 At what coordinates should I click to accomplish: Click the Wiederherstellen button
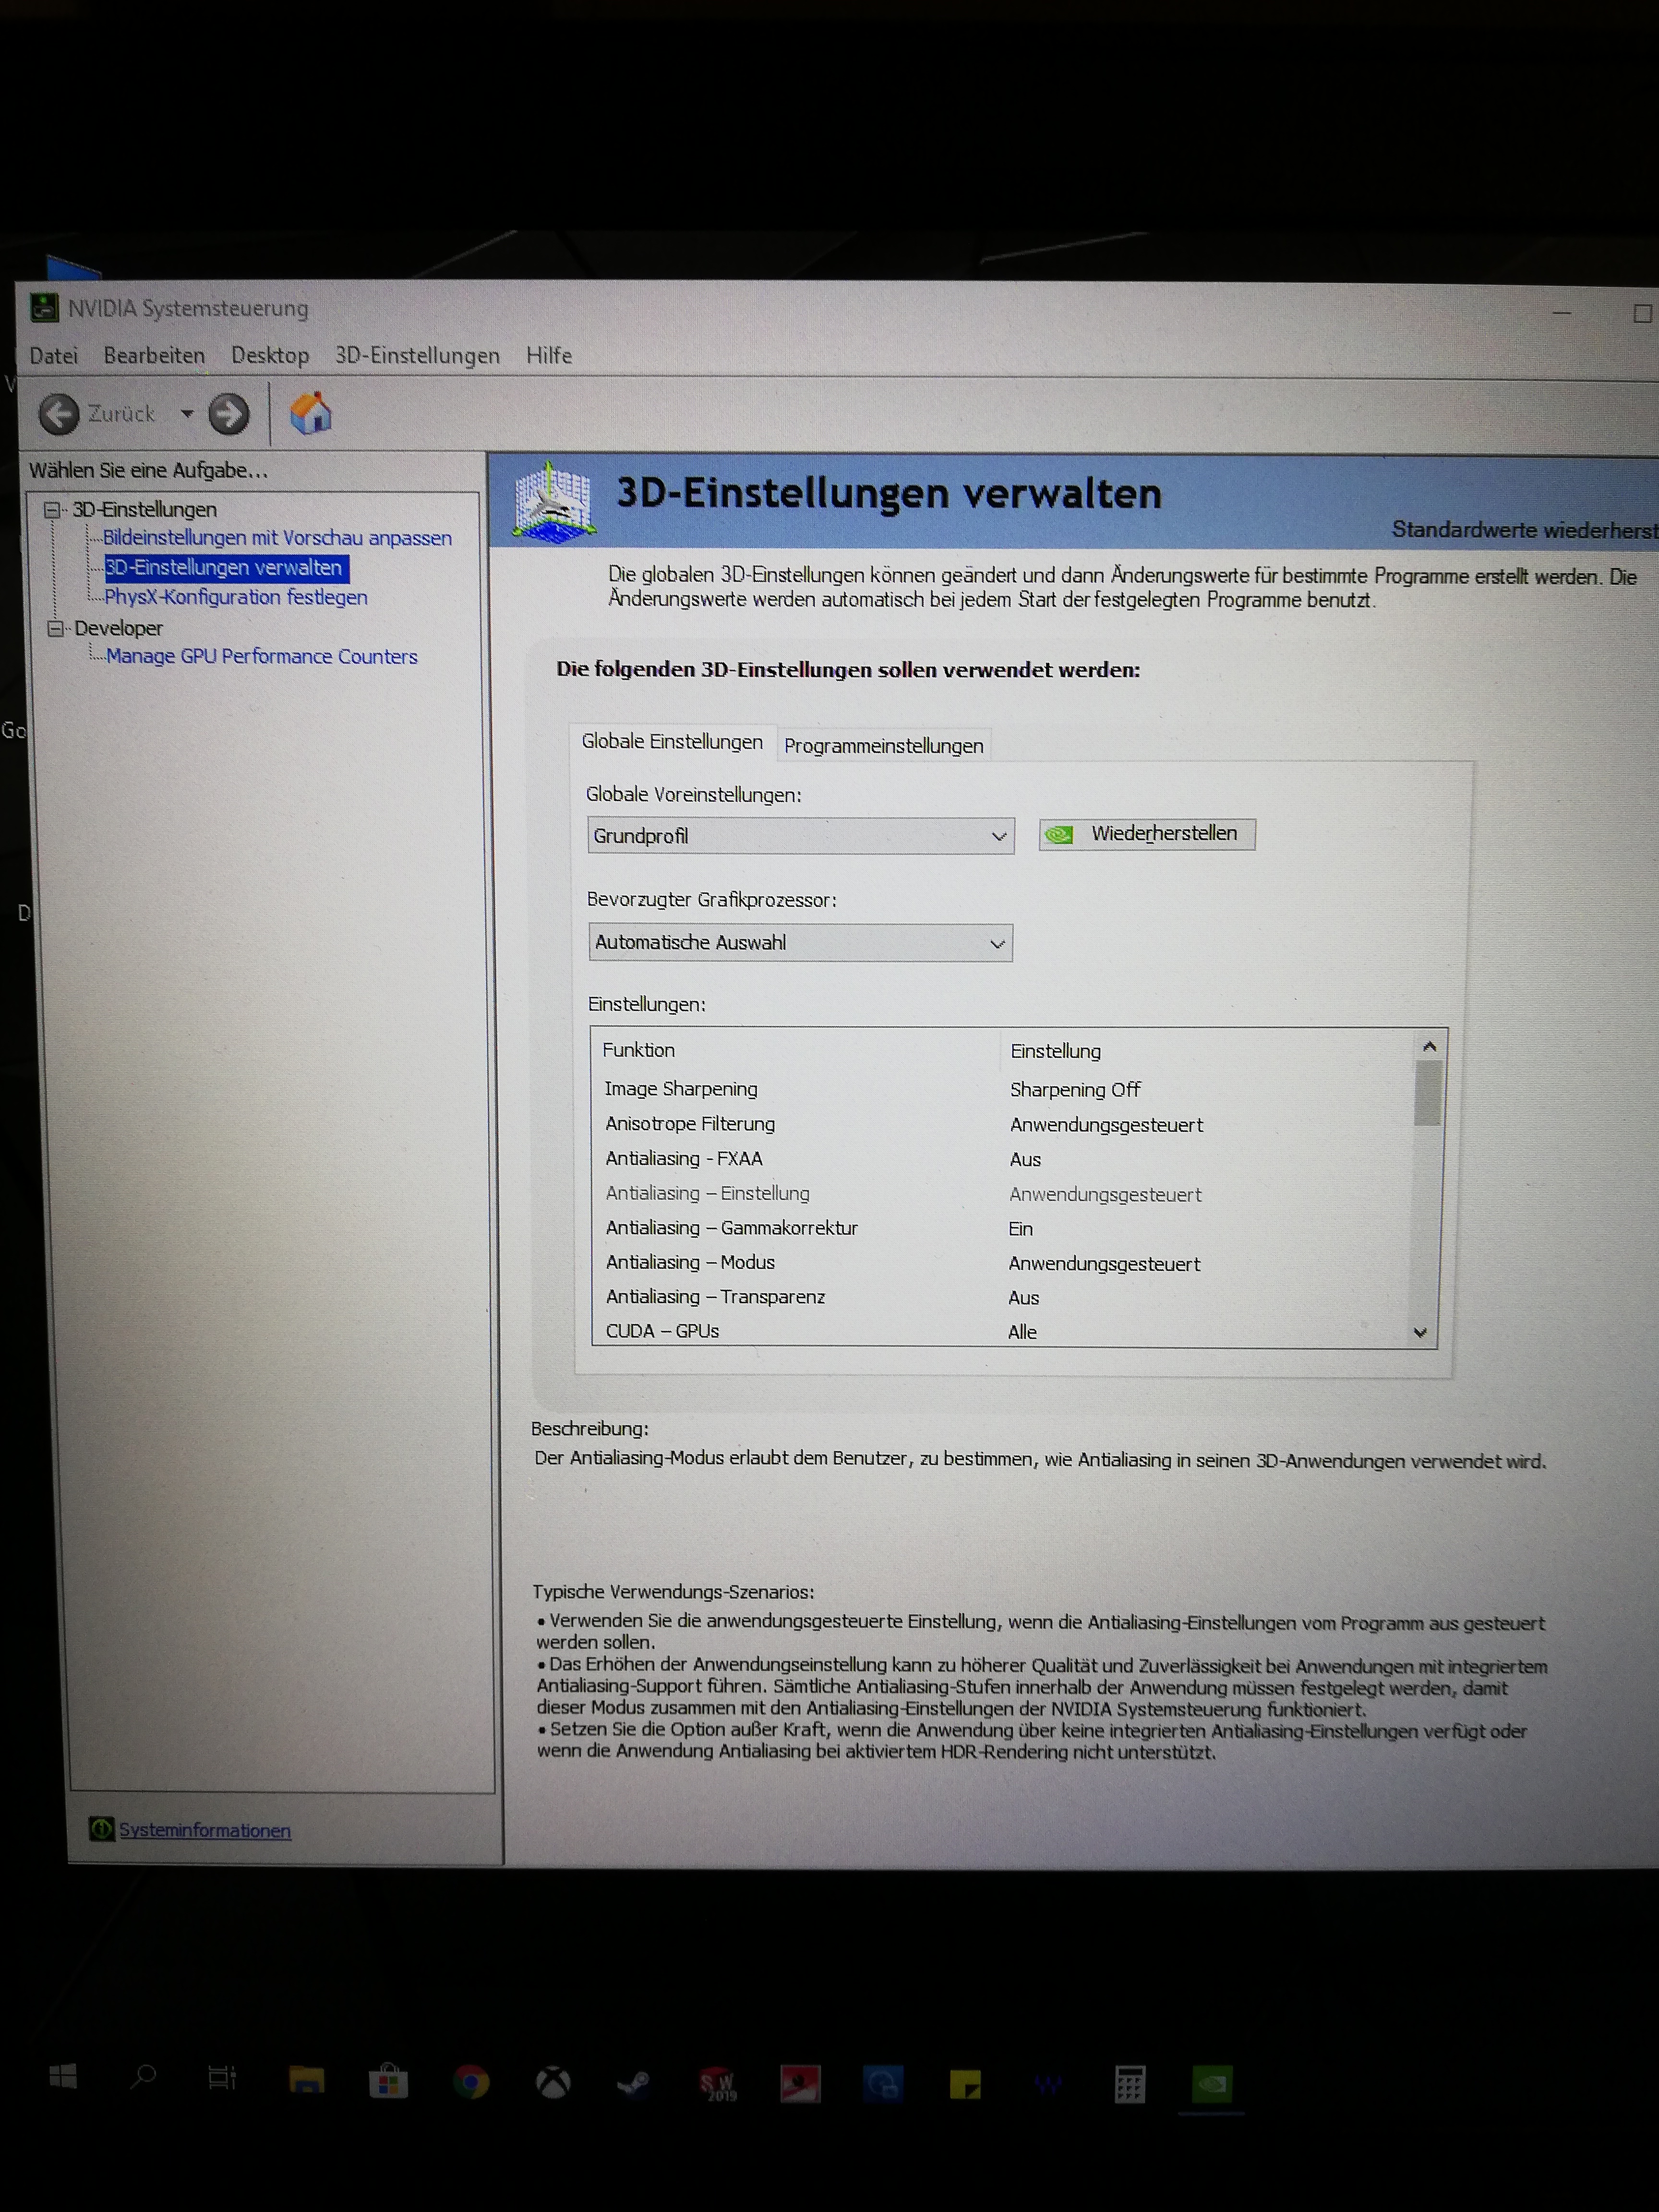1147,834
